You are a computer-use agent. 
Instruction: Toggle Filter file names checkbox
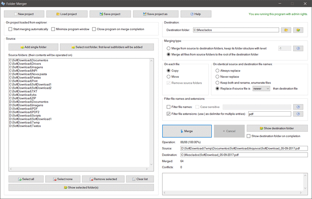[168, 106]
